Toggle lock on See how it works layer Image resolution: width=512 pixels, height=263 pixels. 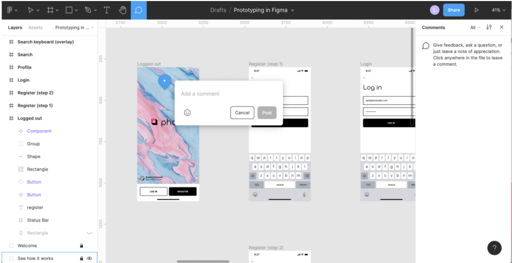pyautogui.click(x=81, y=258)
